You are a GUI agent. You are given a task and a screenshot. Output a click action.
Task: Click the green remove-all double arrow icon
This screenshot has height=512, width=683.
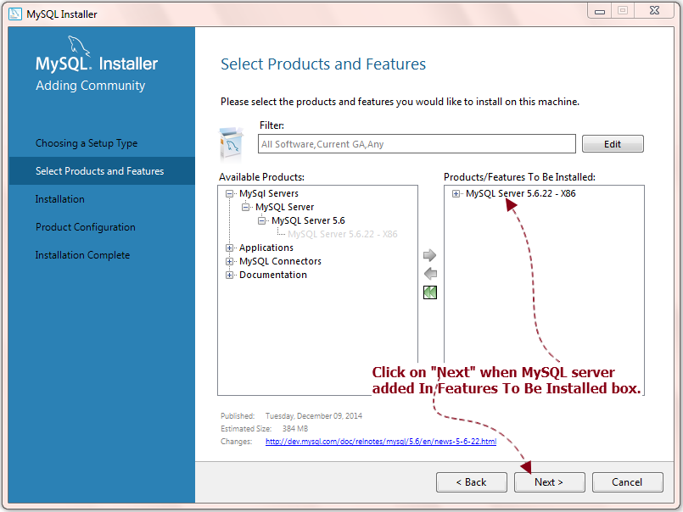(x=430, y=292)
